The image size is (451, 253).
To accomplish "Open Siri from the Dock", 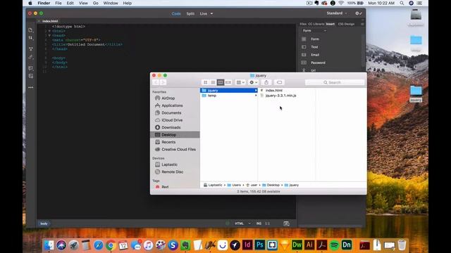I will [x=61, y=245].
